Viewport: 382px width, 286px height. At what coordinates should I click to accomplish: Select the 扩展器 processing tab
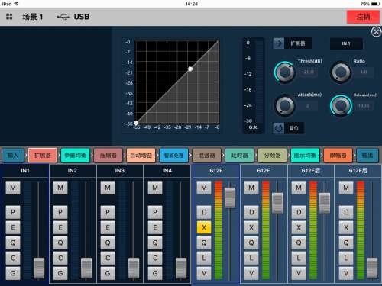click(x=43, y=155)
